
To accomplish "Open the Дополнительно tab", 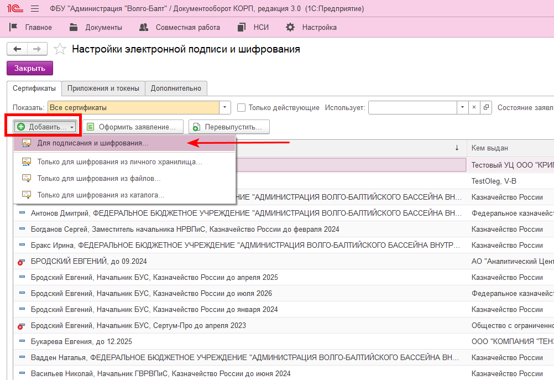I will pos(176,88).
